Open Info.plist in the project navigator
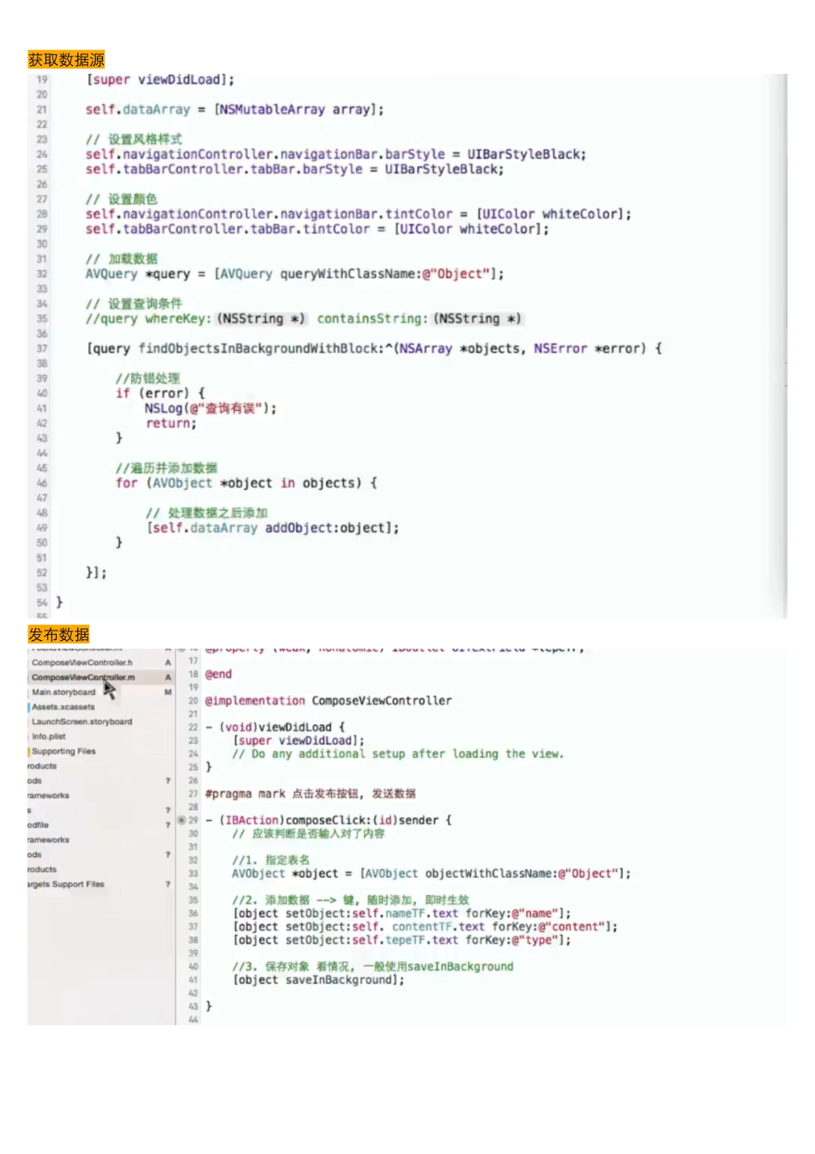815x1154 pixels. pyautogui.click(x=49, y=736)
